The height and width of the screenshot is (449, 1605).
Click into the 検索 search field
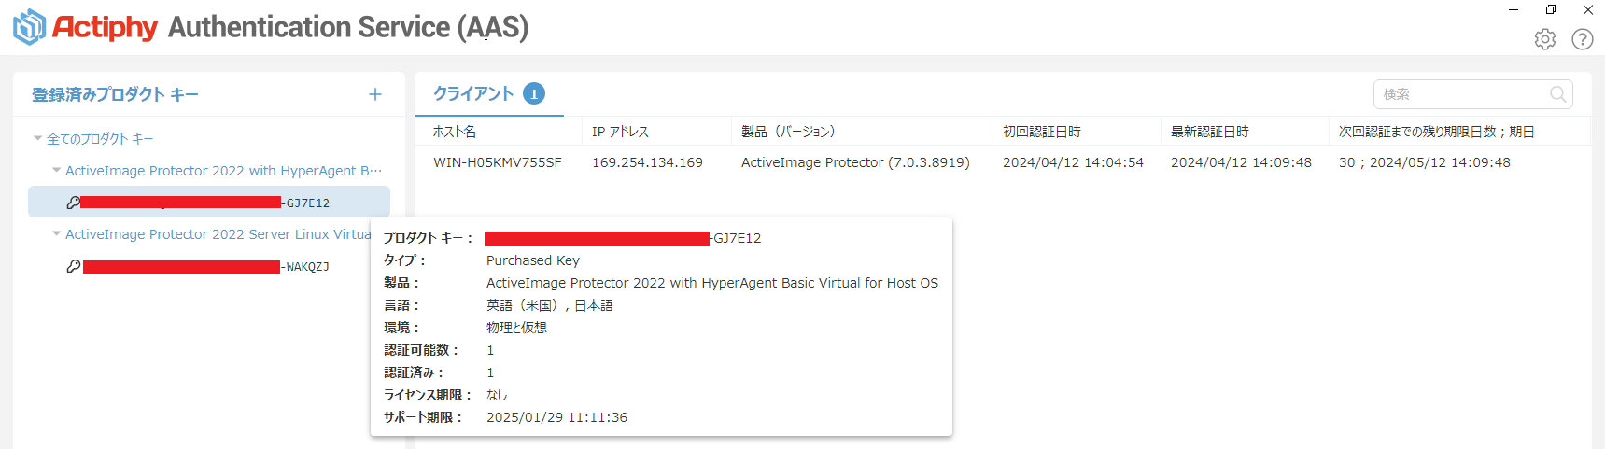[1461, 94]
